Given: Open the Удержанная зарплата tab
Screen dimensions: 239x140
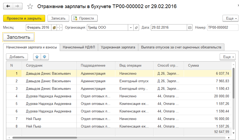Looking at the screenshot, I should tap(118, 47).
